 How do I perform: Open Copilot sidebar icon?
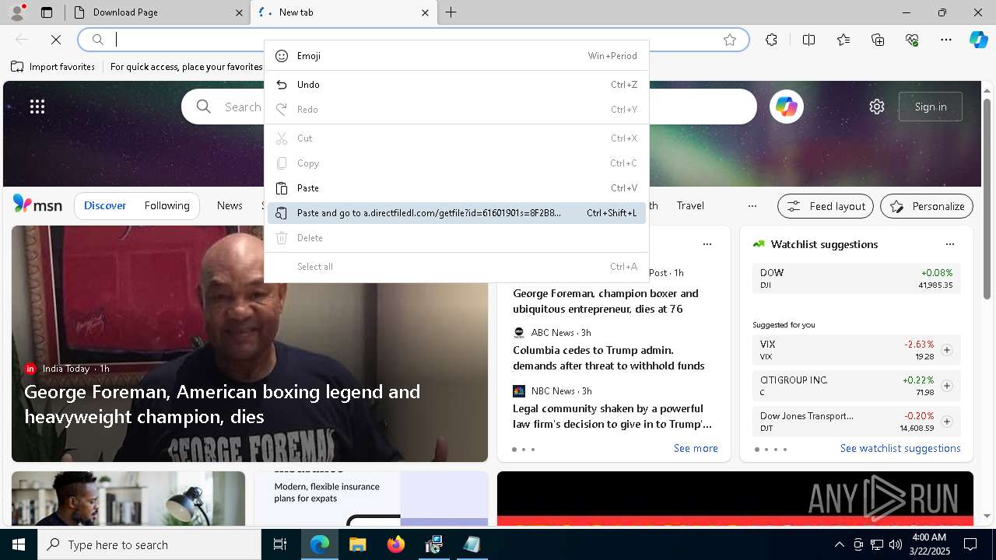pos(978,40)
